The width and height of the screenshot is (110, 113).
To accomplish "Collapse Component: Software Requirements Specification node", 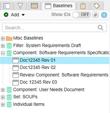I will tap(3, 53).
